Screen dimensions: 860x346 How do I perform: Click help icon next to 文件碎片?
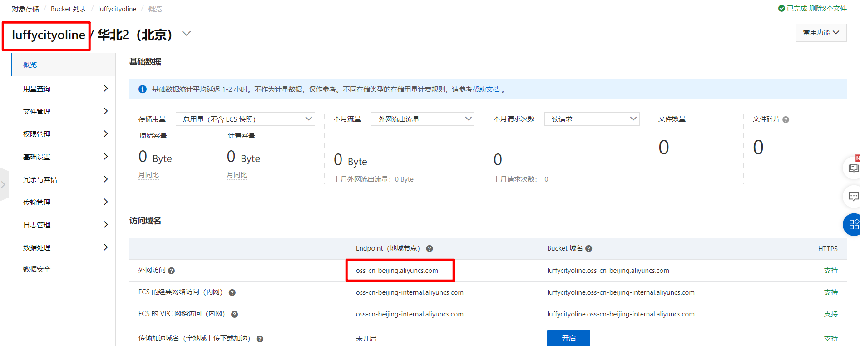click(x=786, y=119)
